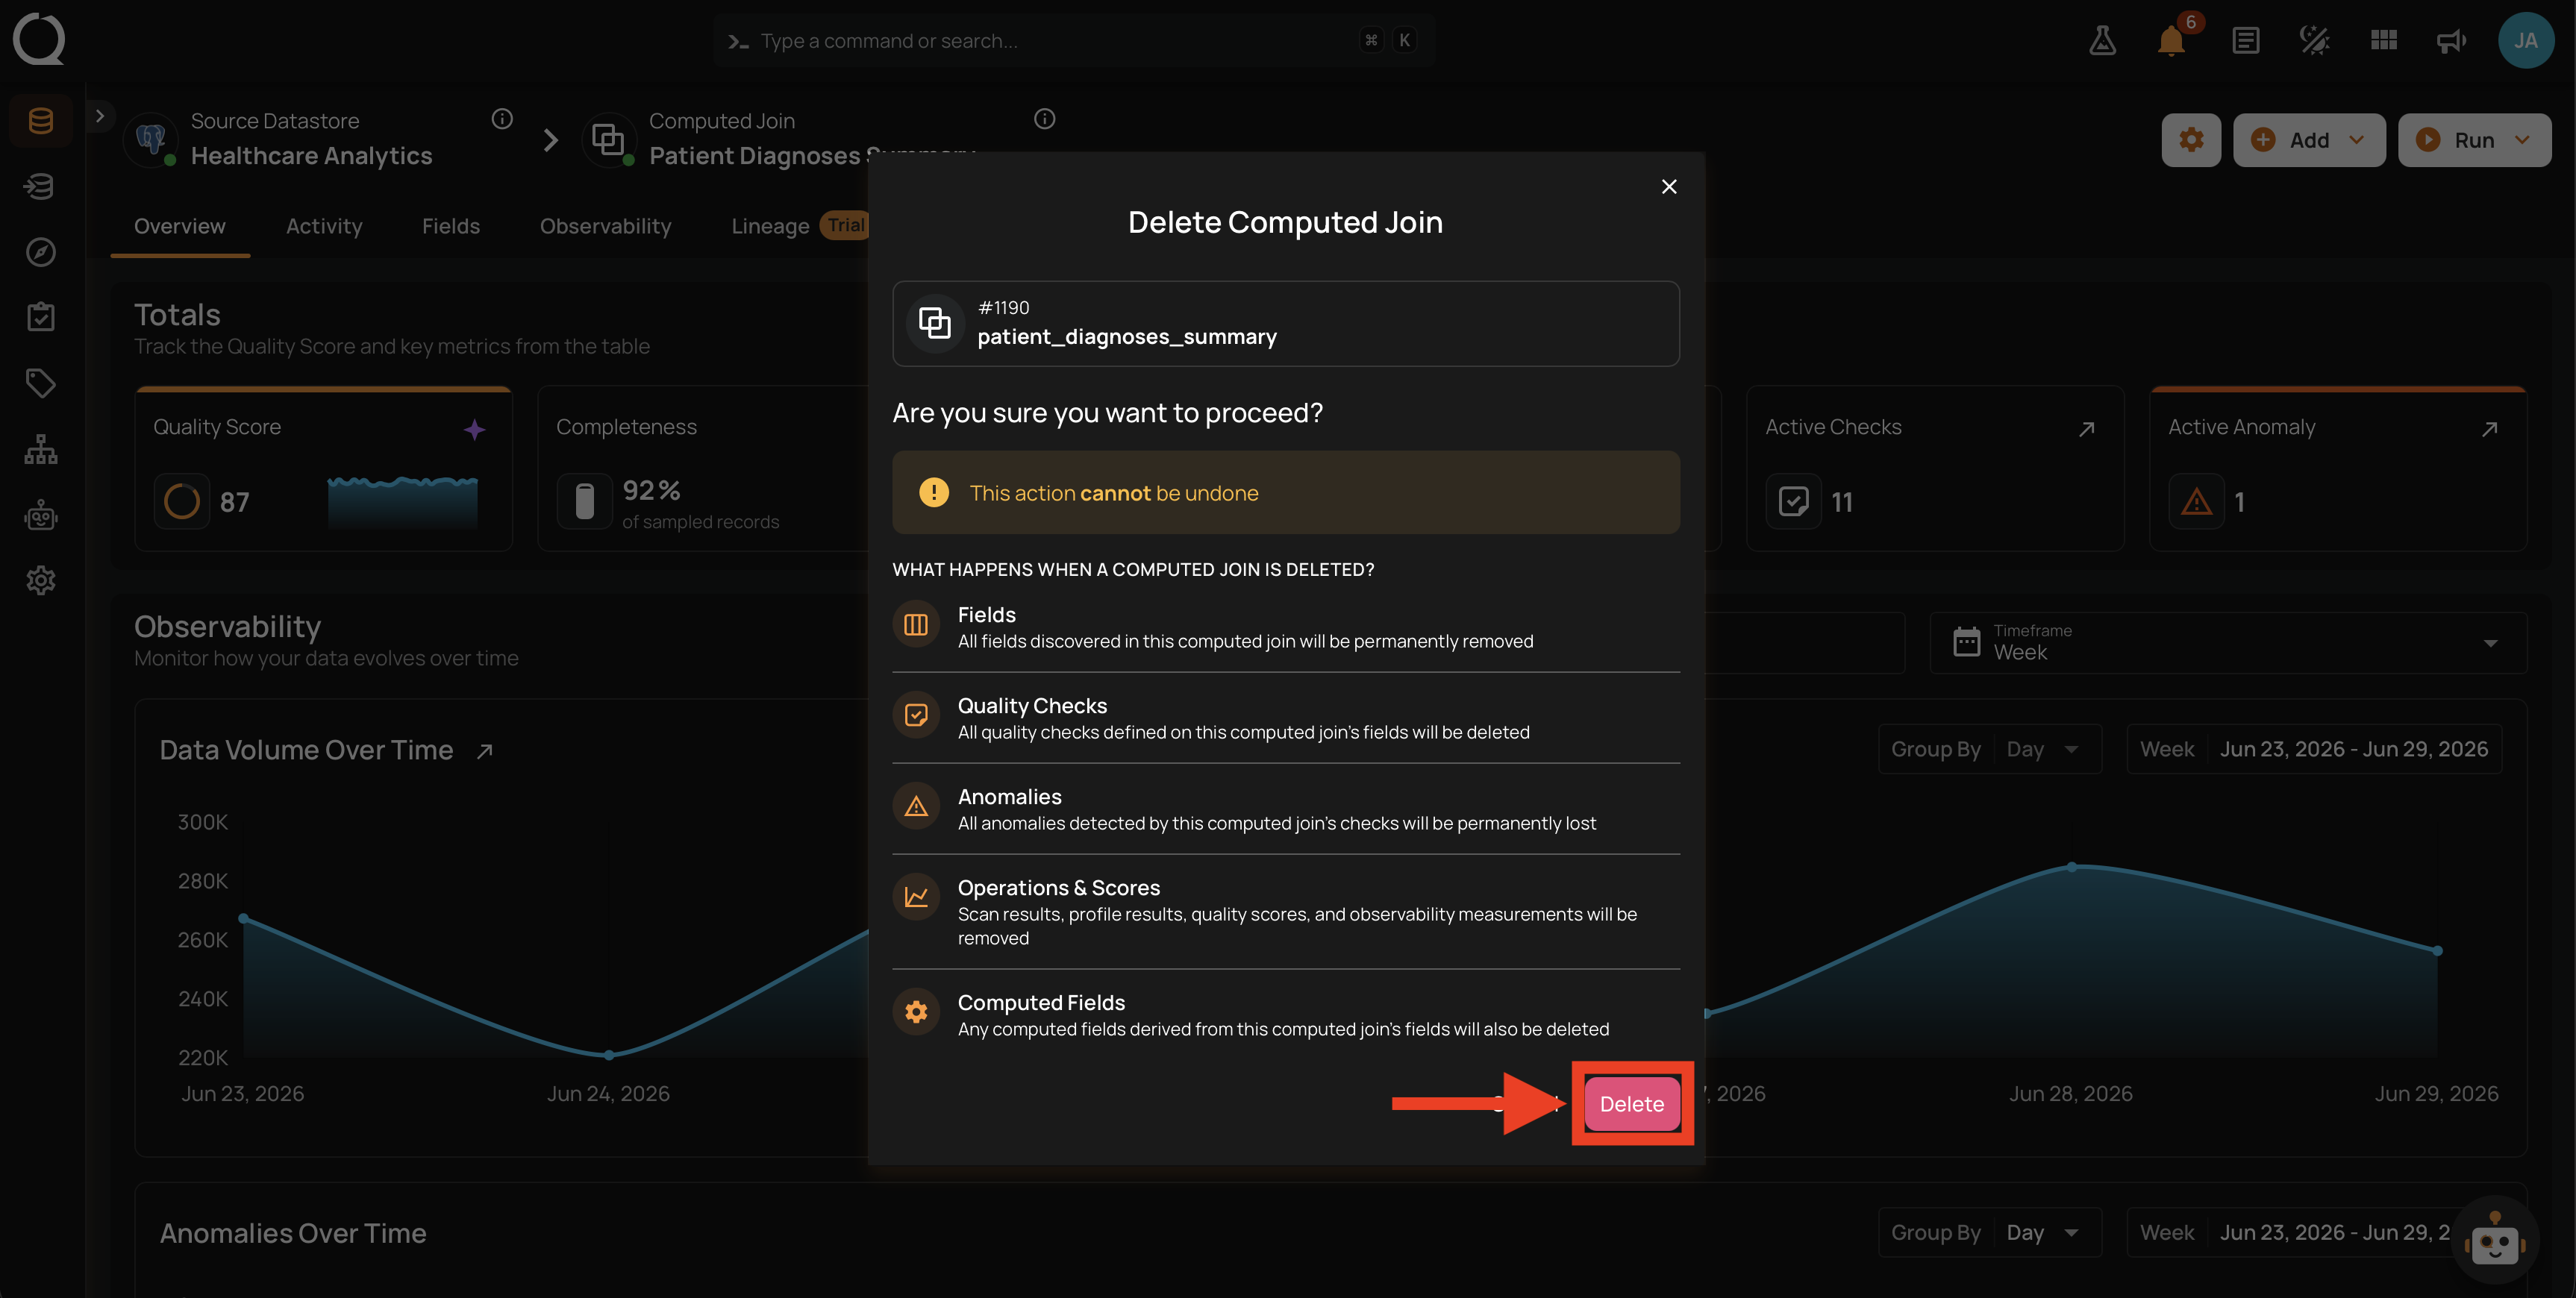Open the JA user avatar menu
This screenshot has height=1298, width=2576.
click(x=2525, y=40)
